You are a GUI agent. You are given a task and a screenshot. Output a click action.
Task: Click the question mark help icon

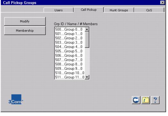155,100
